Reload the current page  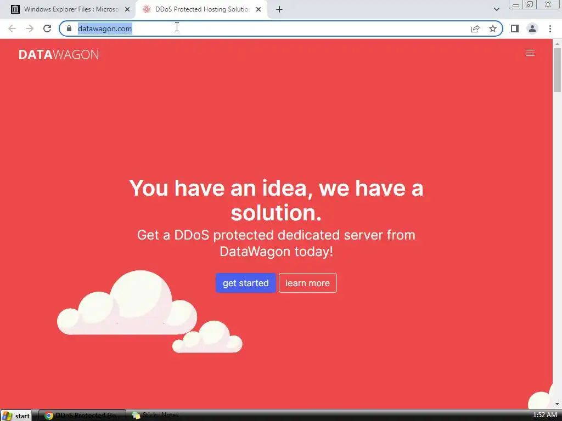[47, 29]
